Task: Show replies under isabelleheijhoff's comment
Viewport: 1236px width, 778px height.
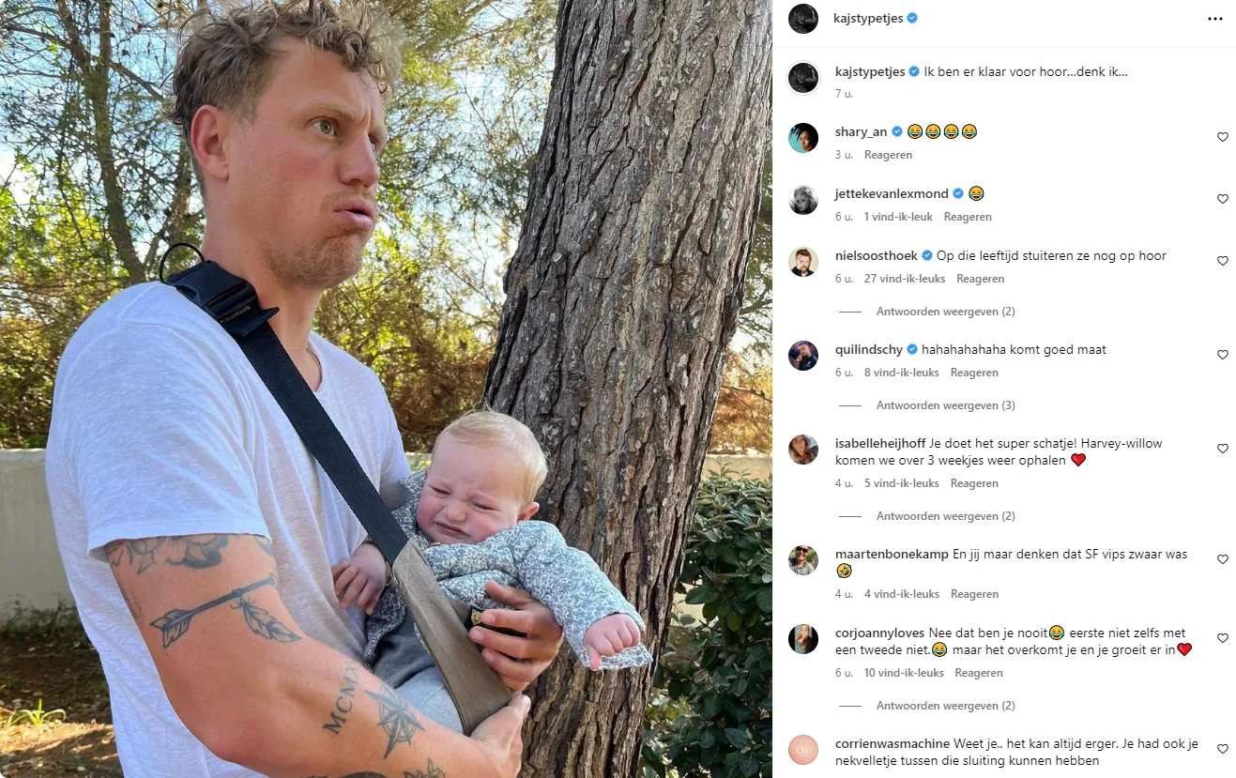Action: 945,516
